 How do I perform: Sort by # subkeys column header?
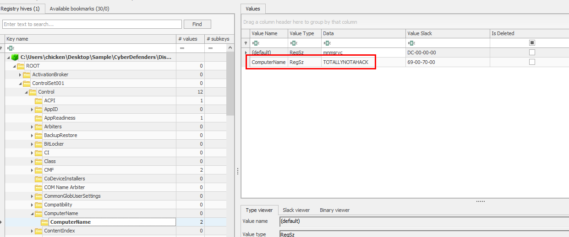218,39
